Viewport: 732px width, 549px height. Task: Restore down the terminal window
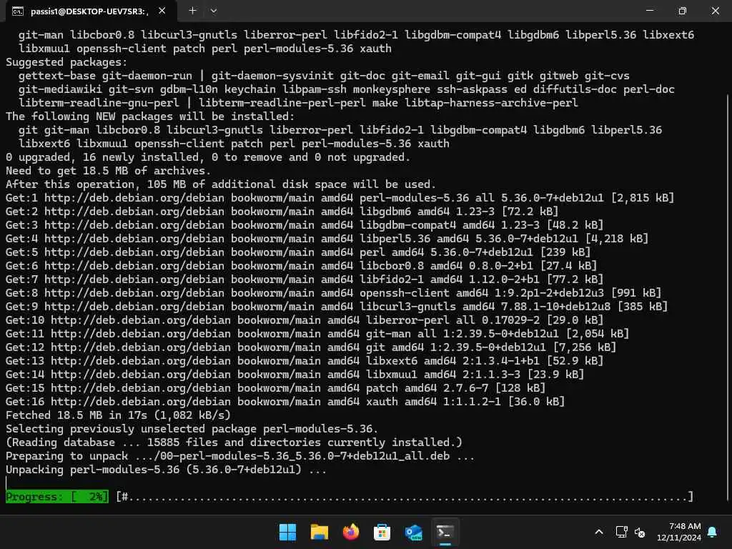point(682,10)
